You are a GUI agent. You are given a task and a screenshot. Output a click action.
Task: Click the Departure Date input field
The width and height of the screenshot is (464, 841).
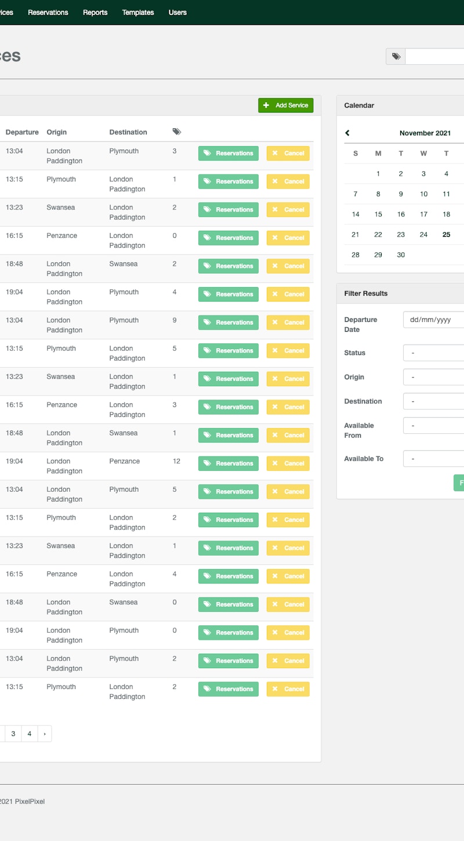point(433,320)
